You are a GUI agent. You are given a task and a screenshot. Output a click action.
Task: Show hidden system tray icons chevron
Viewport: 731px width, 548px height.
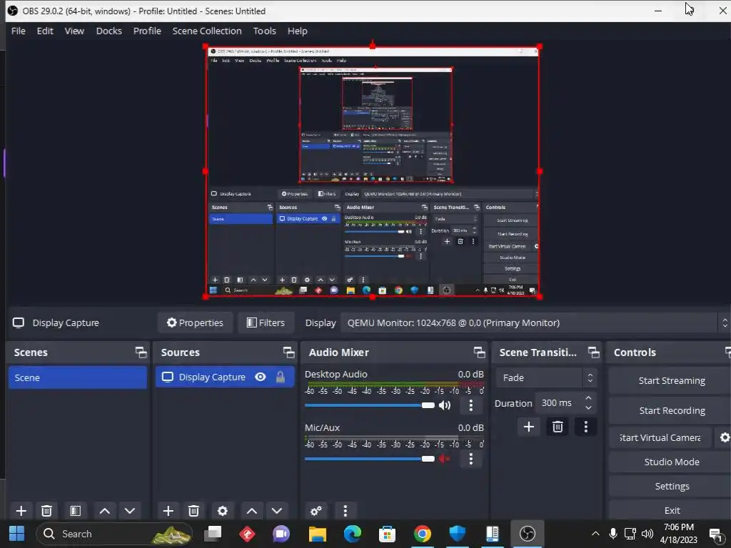click(x=595, y=534)
